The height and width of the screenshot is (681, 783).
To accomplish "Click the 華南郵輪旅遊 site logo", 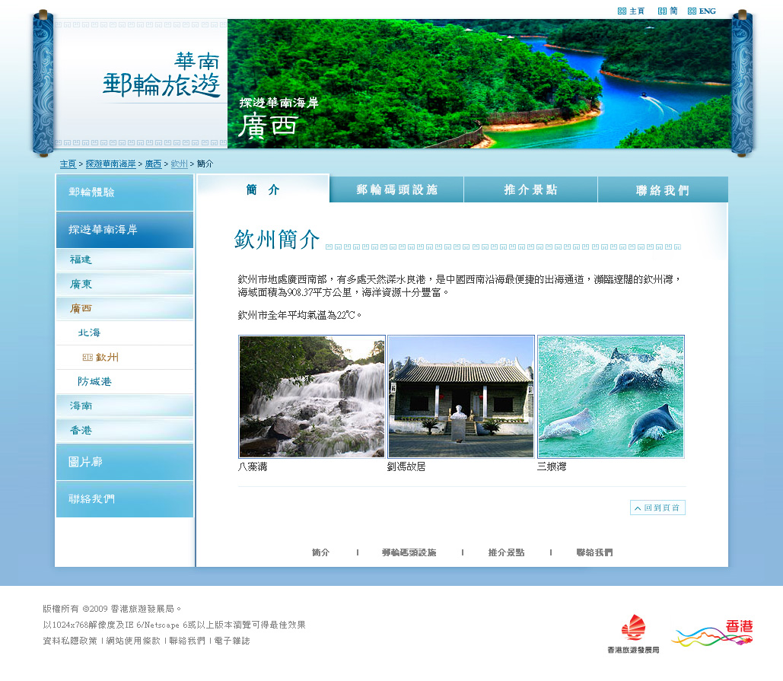I will click(161, 77).
